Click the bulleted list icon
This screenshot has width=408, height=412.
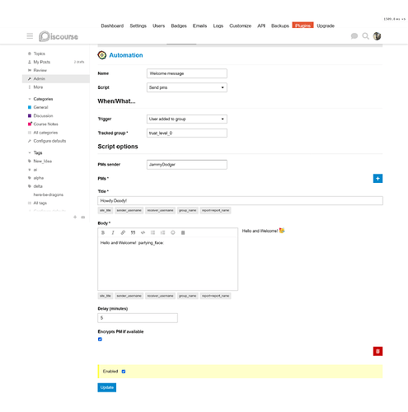coord(152,232)
